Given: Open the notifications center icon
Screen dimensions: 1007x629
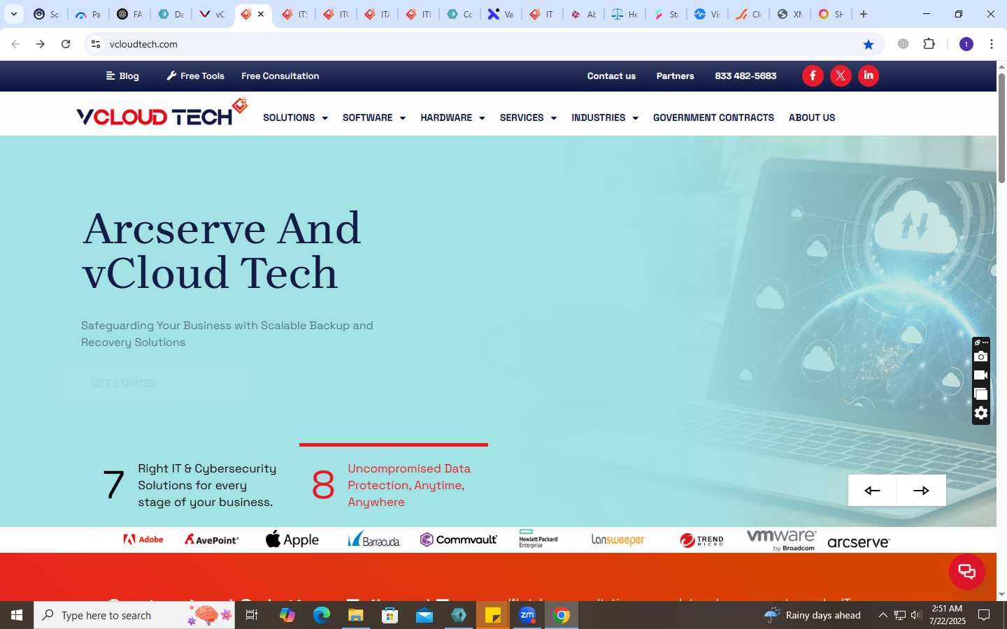Looking at the screenshot, I should click(x=984, y=615).
